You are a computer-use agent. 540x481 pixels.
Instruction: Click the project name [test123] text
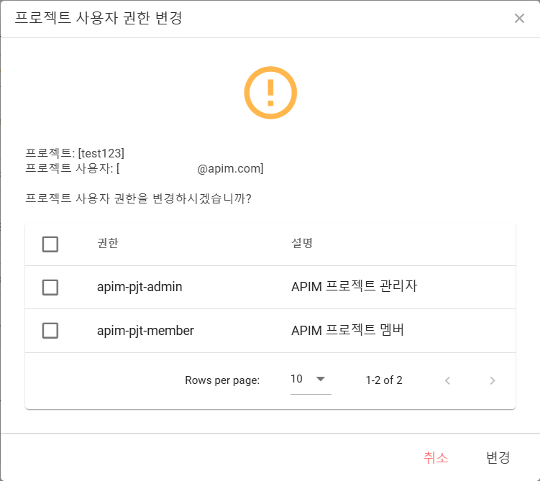click(x=101, y=153)
